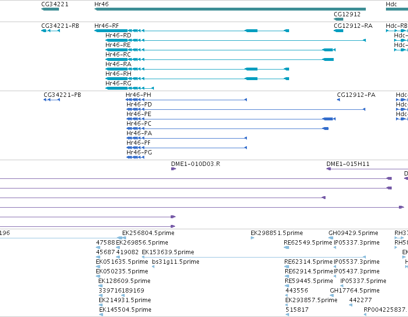Click the teal CG34221 gene arrow glyph
The width and height of the screenshot is (408, 317).
pos(50,9)
